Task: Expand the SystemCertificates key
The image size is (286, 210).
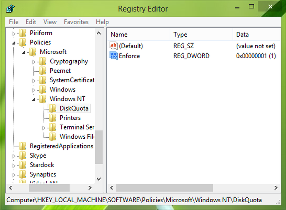Action: (x=33, y=81)
